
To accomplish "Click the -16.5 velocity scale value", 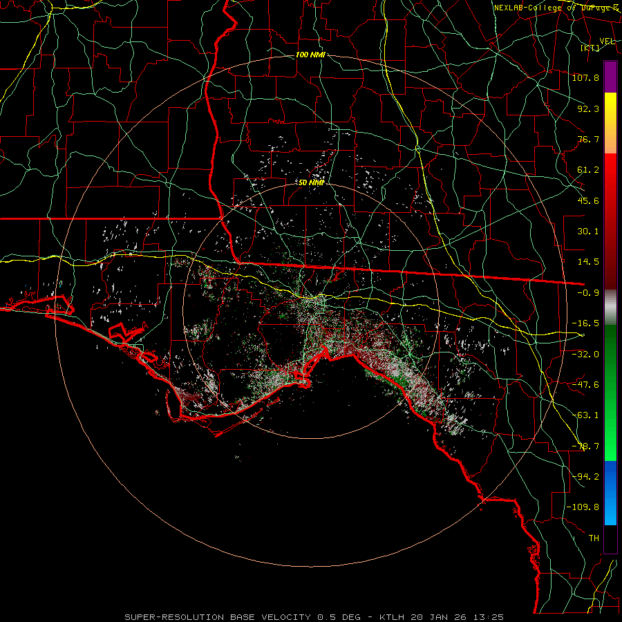I will coord(585,323).
